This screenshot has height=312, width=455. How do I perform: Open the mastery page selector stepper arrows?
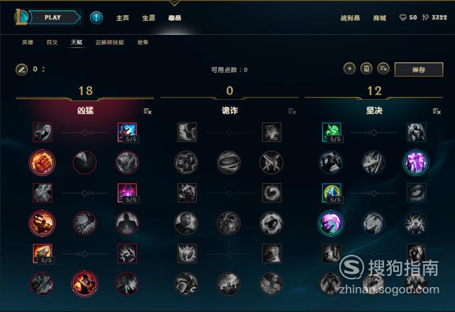pyautogui.click(x=43, y=70)
